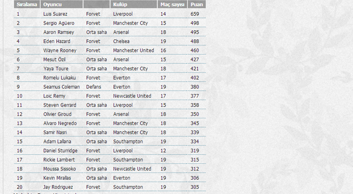
Task: Select Wayne Rooney's club Manchester United
Action: pos(134,51)
